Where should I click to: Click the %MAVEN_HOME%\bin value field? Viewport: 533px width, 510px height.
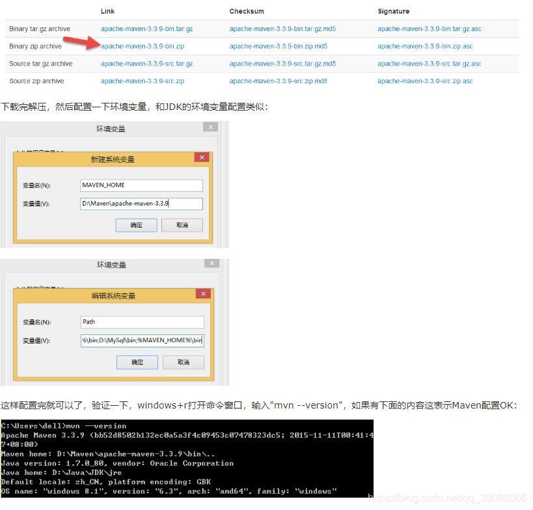coord(143,340)
